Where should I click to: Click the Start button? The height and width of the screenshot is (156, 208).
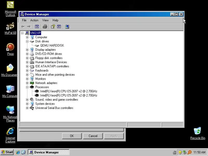[7, 152]
